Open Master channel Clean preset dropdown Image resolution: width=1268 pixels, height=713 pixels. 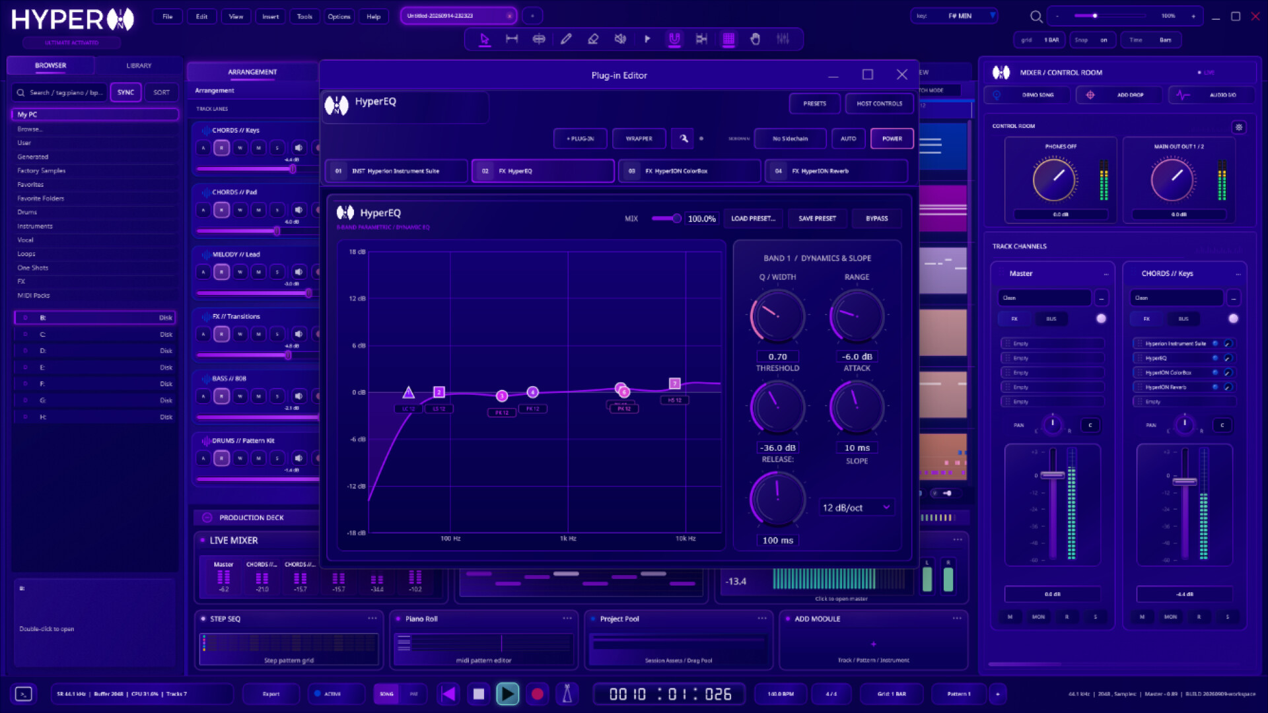1044,298
